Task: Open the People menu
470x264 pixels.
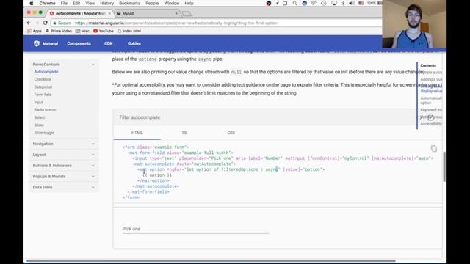Action: point(152,3)
